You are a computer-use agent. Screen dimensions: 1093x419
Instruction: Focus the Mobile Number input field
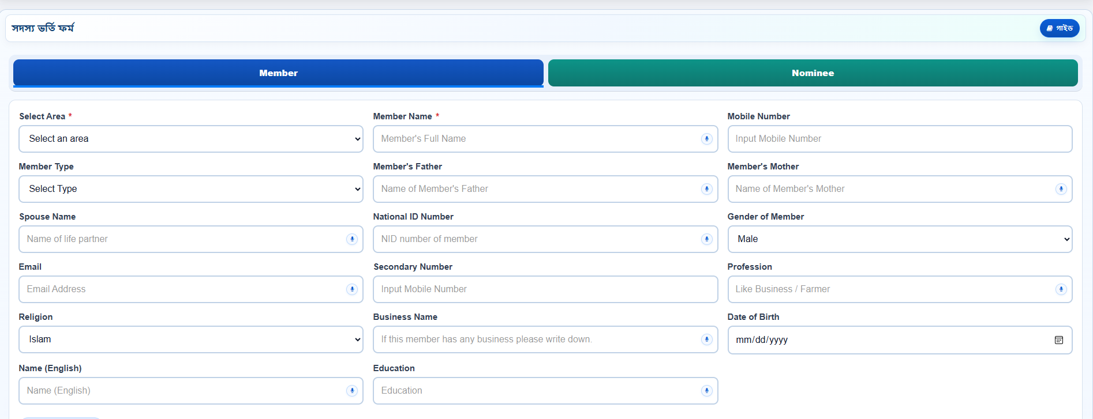point(900,139)
